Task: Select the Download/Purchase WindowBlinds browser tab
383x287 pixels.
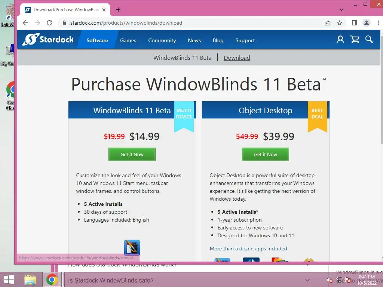Action: pyautogui.click(x=65, y=10)
